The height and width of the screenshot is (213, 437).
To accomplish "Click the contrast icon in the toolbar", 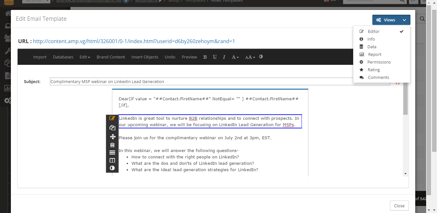I will pyautogui.click(x=261, y=57).
